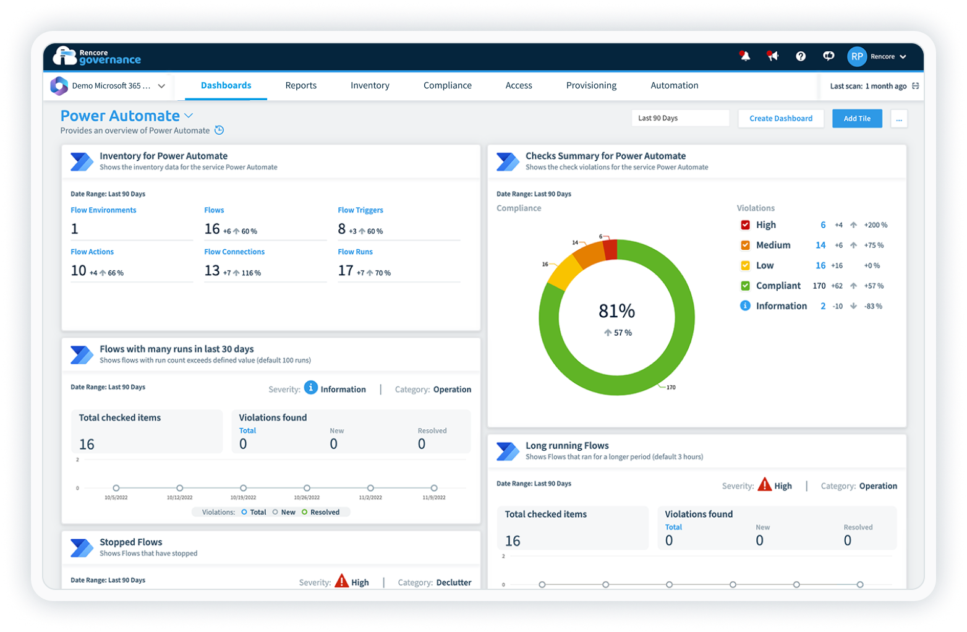Open the Flow Environments link
967x632 pixels.
(103, 210)
